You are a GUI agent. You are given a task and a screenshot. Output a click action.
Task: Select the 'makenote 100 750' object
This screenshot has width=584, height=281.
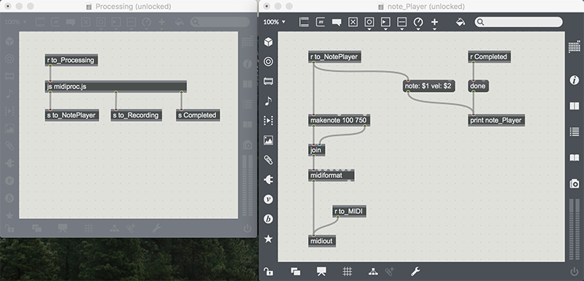(339, 120)
